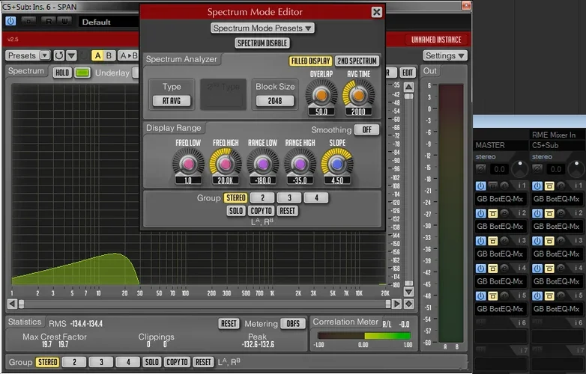
Task: Toggle the SPAN plugin power button
Action: [10, 21]
